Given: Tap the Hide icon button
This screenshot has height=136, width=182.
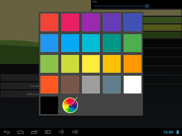Looking at the screenshot, I should coord(20,94).
